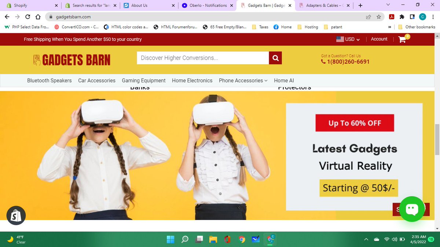Image resolution: width=440 pixels, height=247 pixels.
Task: Expand the Phone Accessories menu
Action: (x=243, y=81)
